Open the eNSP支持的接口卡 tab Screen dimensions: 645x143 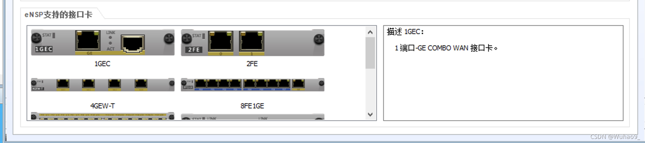pyautogui.click(x=59, y=14)
